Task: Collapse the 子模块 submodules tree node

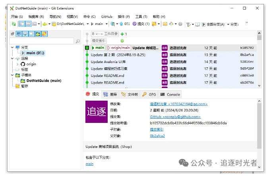Action: [x=12, y=75]
